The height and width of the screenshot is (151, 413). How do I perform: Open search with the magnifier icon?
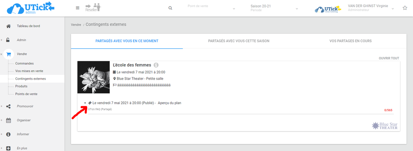[x=170, y=8]
